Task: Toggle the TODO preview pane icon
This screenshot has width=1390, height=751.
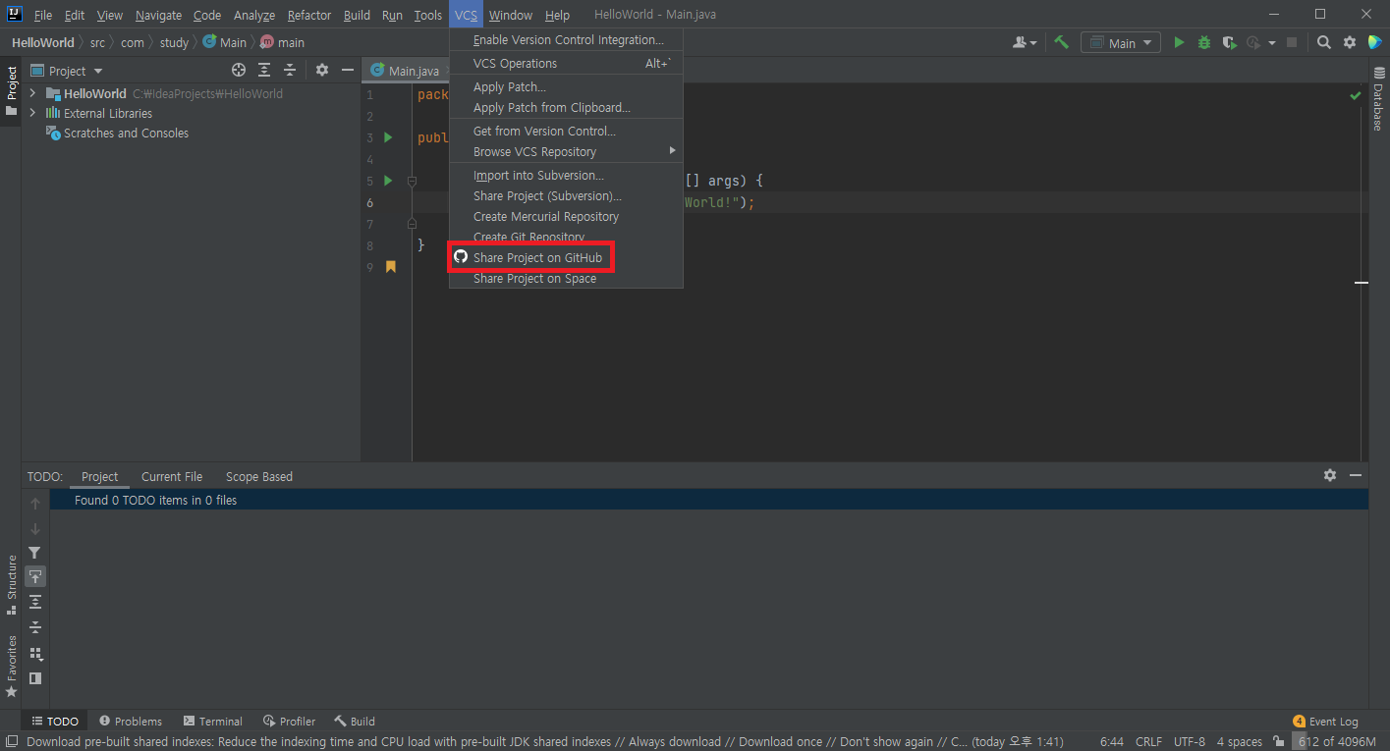Action: [x=35, y=677]
